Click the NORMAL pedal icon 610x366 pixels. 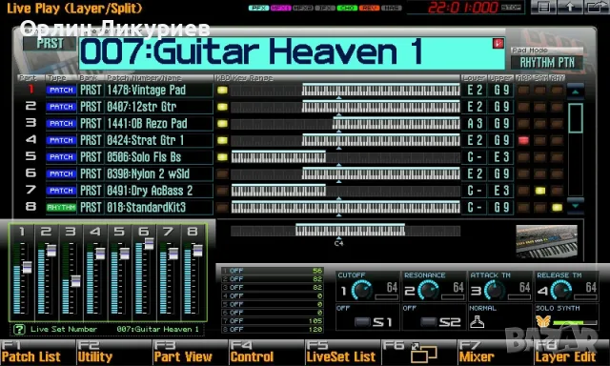click(x=477, y=321)
